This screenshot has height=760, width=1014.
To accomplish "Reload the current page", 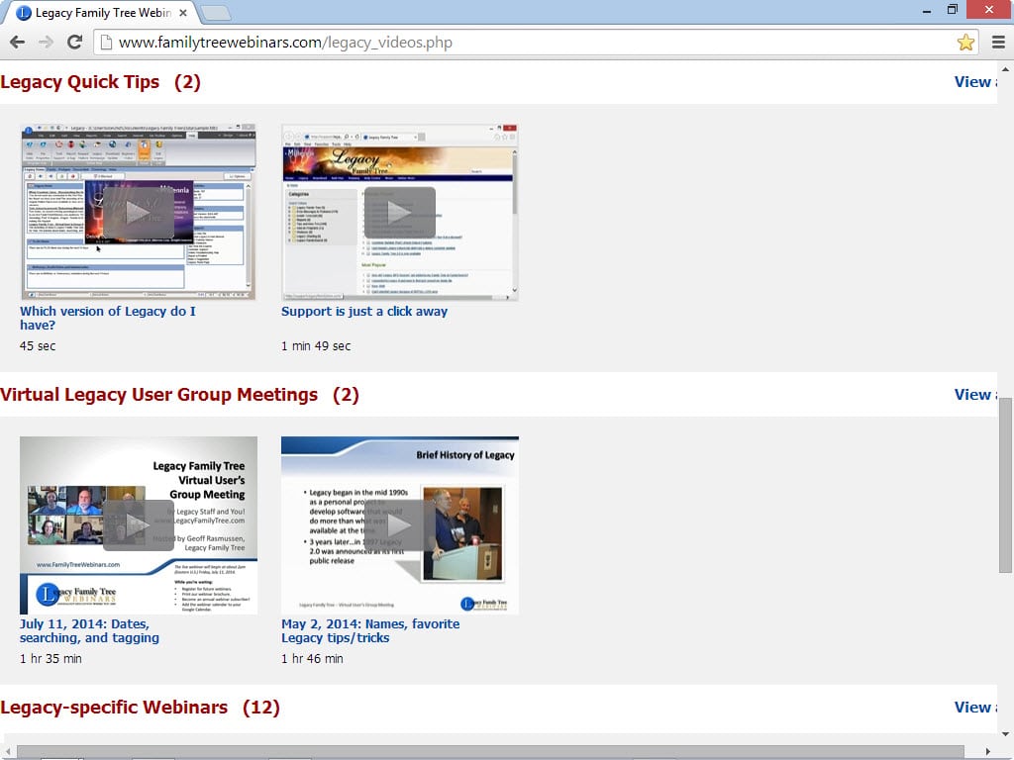I will coord(75,43).
